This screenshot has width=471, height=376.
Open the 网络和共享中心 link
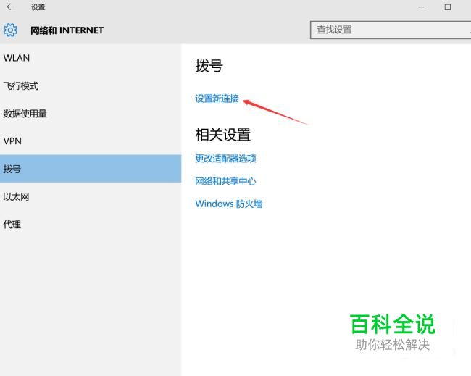pyautogui.click(x=225, y=181)
